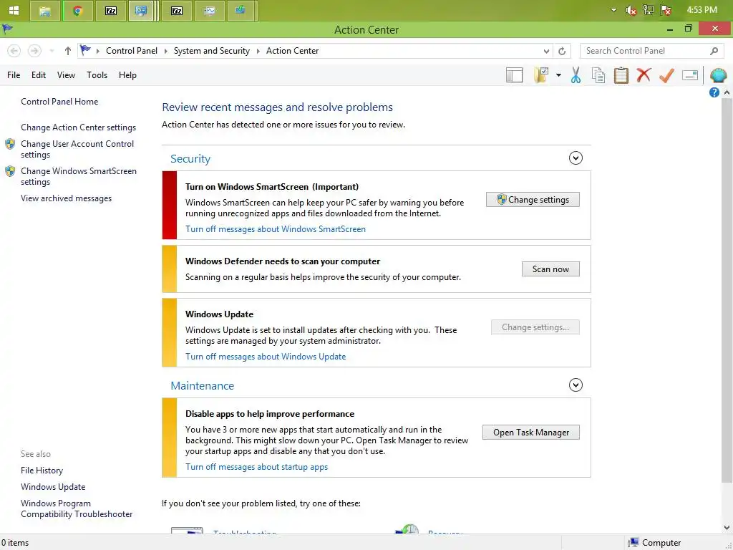Open the Action Center flag tray icon
This screenshot has height=550, width=733.
click(666, 10)
